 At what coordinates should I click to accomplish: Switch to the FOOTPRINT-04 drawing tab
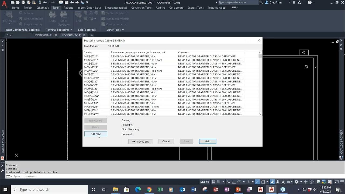(43, 35)
